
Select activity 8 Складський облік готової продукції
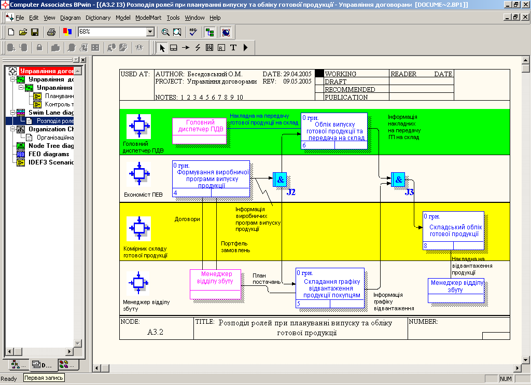(453, 231)
